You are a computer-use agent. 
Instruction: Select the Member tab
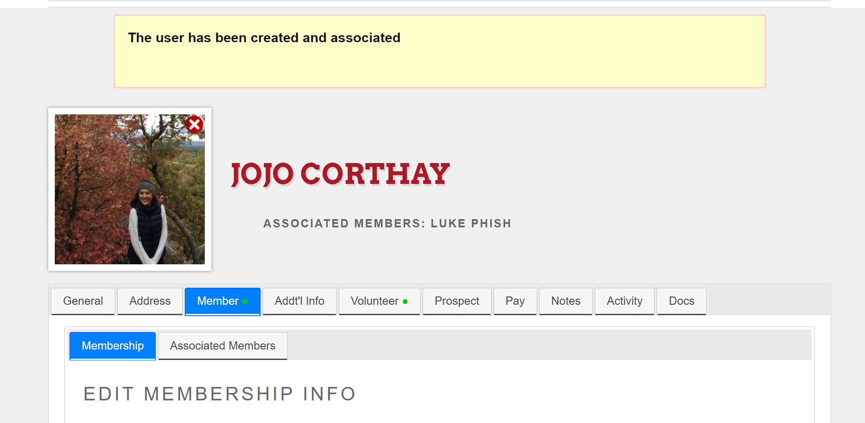223,301
